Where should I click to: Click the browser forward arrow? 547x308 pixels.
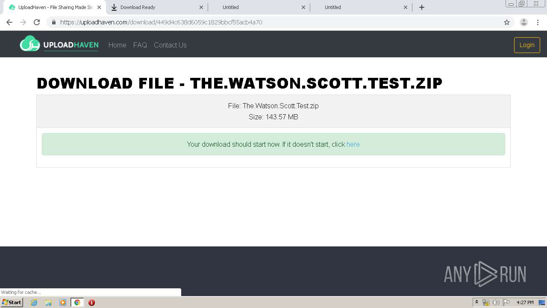(x=23, y=22)
